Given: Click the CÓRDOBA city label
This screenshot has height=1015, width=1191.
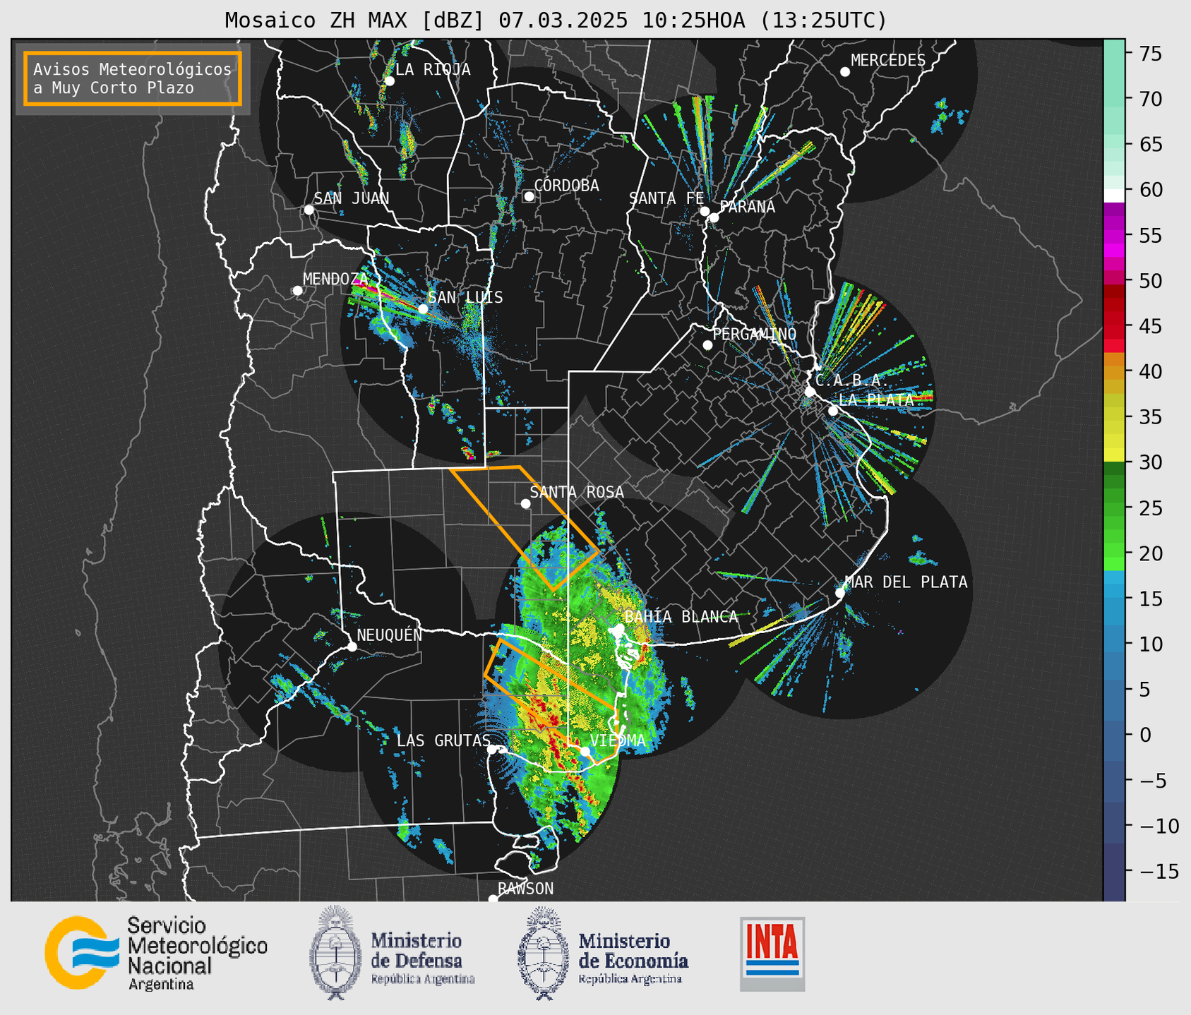Looking at the screenshot, I should [566, 186].
